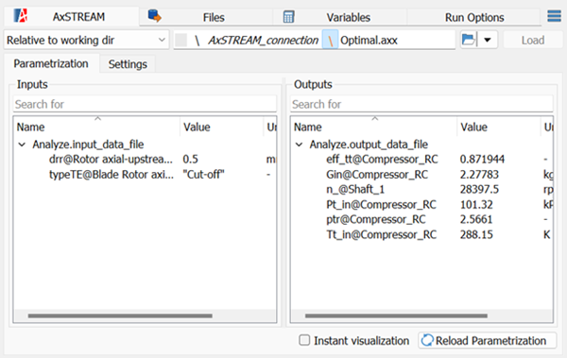
Task: Click the orange backslash path separator
Action: (x=330, y=40)
